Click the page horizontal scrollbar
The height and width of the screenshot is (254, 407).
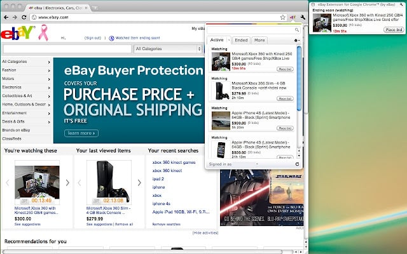point(142,251)
